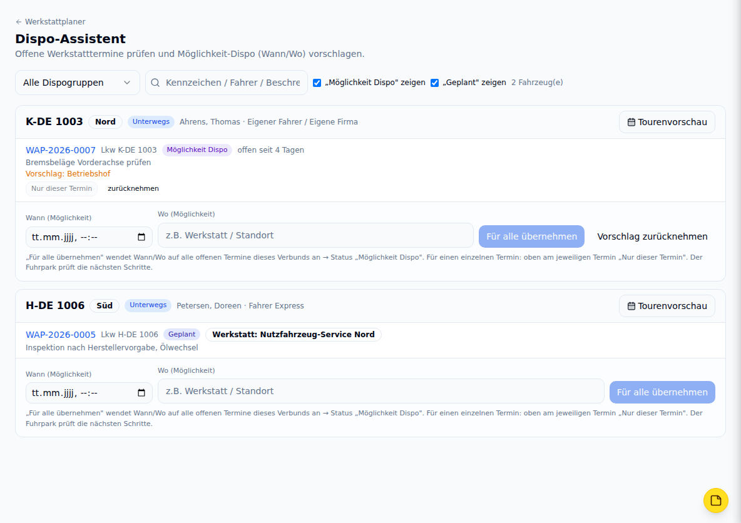Focus Wo location field for H-DE 1006
Screen dimensions: 741x523
[381, 391]
